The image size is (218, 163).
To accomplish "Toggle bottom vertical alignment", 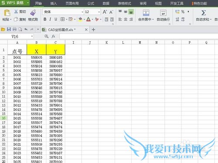I will pos(131,12).
